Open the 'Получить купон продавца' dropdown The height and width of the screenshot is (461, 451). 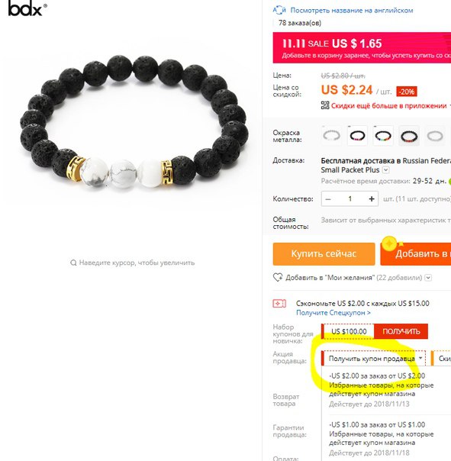point(373,359)
